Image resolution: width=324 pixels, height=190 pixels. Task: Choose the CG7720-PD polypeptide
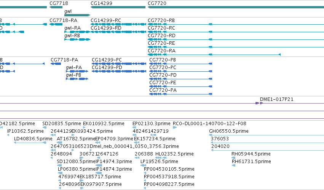click(x=163, y=75)
